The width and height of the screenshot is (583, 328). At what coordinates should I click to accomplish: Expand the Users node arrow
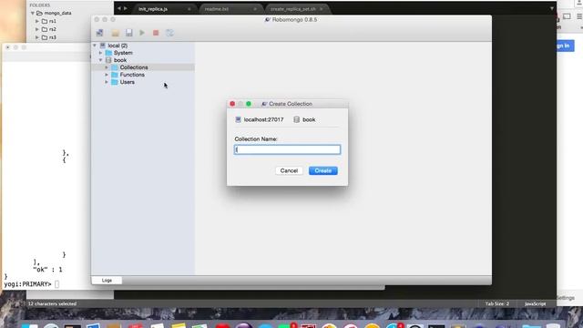click(107, 82)
